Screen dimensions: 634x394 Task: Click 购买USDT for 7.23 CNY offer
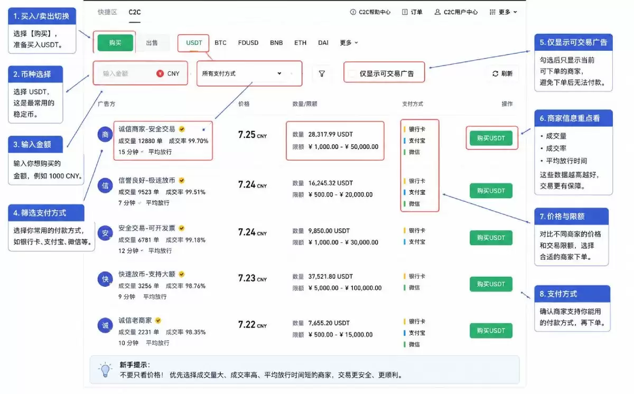click(x=491, y=284)
